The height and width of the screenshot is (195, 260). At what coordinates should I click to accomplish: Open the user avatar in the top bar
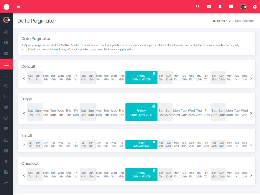(x=243, y=7)
